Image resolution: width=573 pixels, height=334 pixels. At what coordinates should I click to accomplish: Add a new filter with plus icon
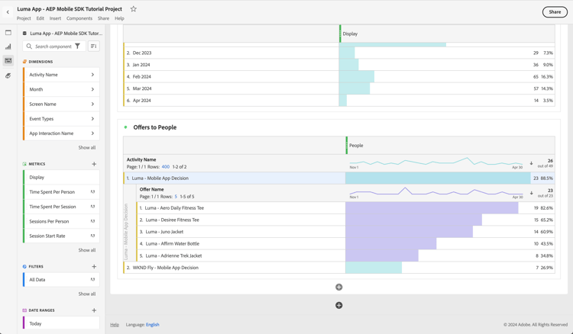point(94,267)
